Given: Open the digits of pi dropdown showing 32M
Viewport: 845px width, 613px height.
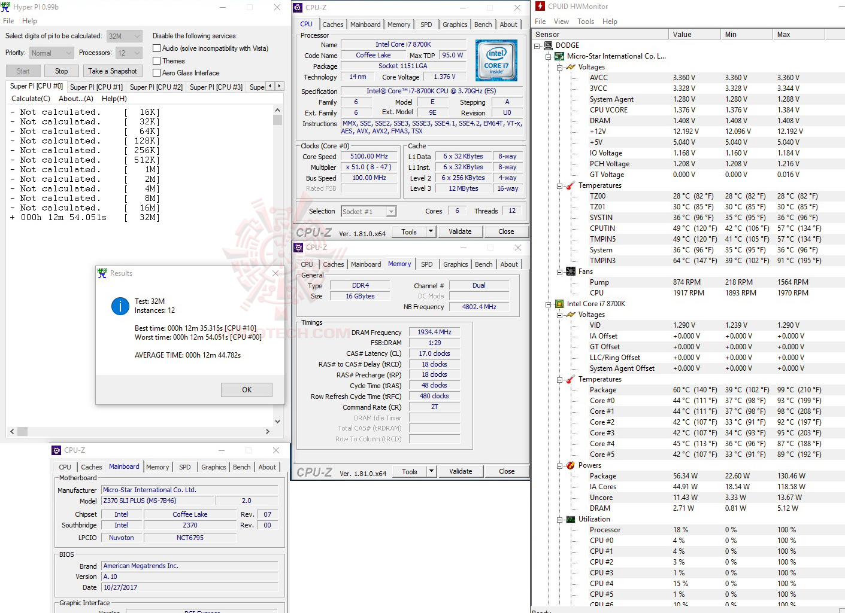Looking at the screenshot, I should [x=137, y=36].
